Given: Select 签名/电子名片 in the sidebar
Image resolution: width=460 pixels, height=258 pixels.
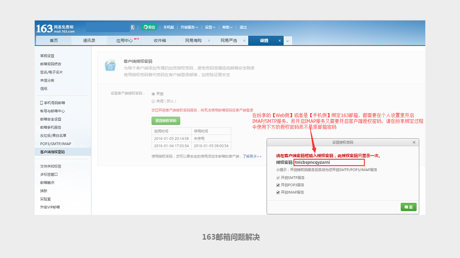Looking at the screenshot, I should (x=51, y=72).
